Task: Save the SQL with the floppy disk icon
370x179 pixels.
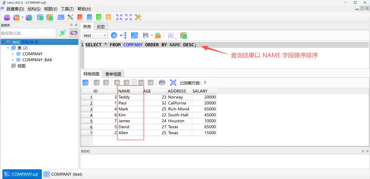Action: tap(146, 35)
